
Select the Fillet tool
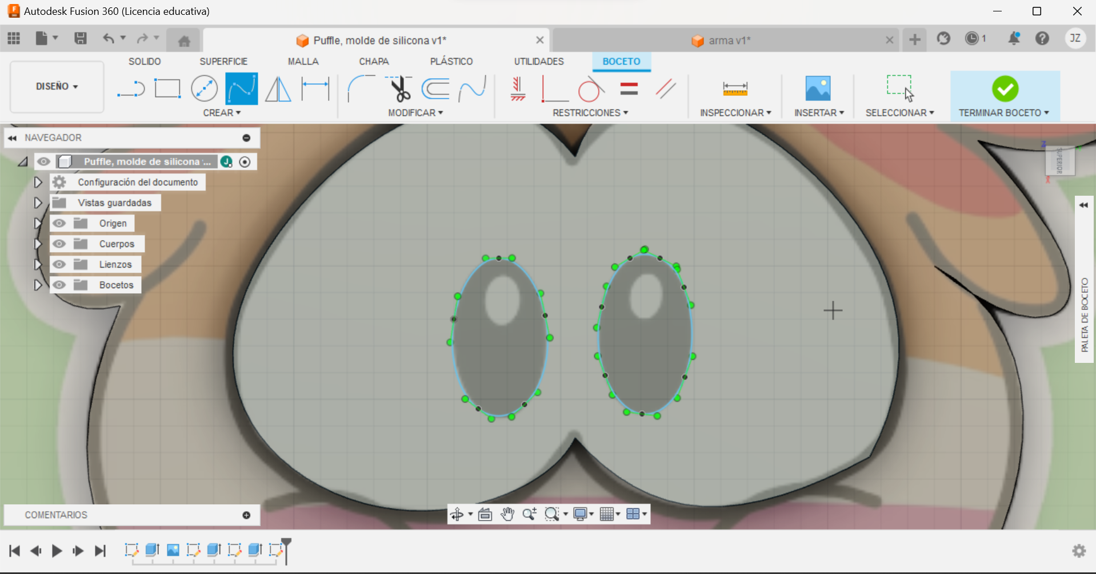[361, 89]
